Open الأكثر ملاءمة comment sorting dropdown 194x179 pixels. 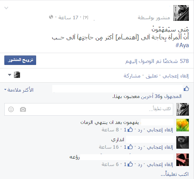point(19,90)
